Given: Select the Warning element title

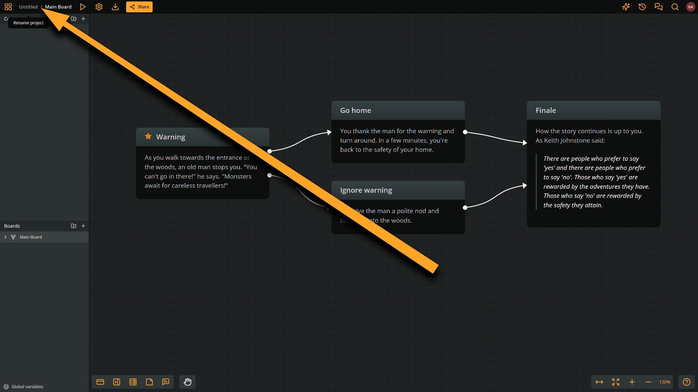Looking at the screenshot, I should pyautogui.click(x=171, y=137).
